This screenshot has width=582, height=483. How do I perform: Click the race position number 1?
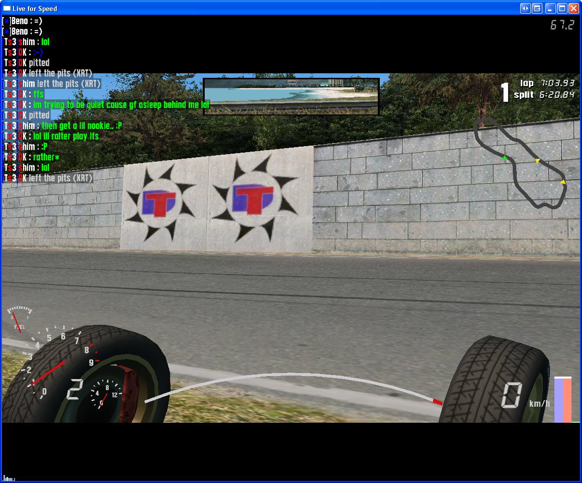pos(504,92)
